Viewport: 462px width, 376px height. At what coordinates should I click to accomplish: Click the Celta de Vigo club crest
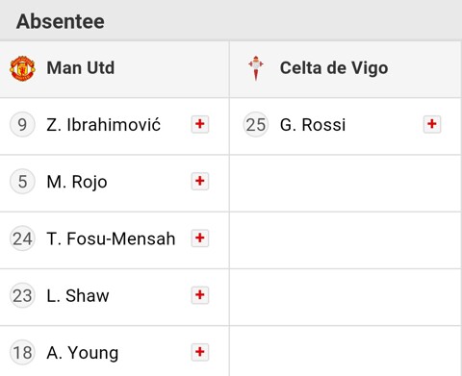tap(256, 68)
